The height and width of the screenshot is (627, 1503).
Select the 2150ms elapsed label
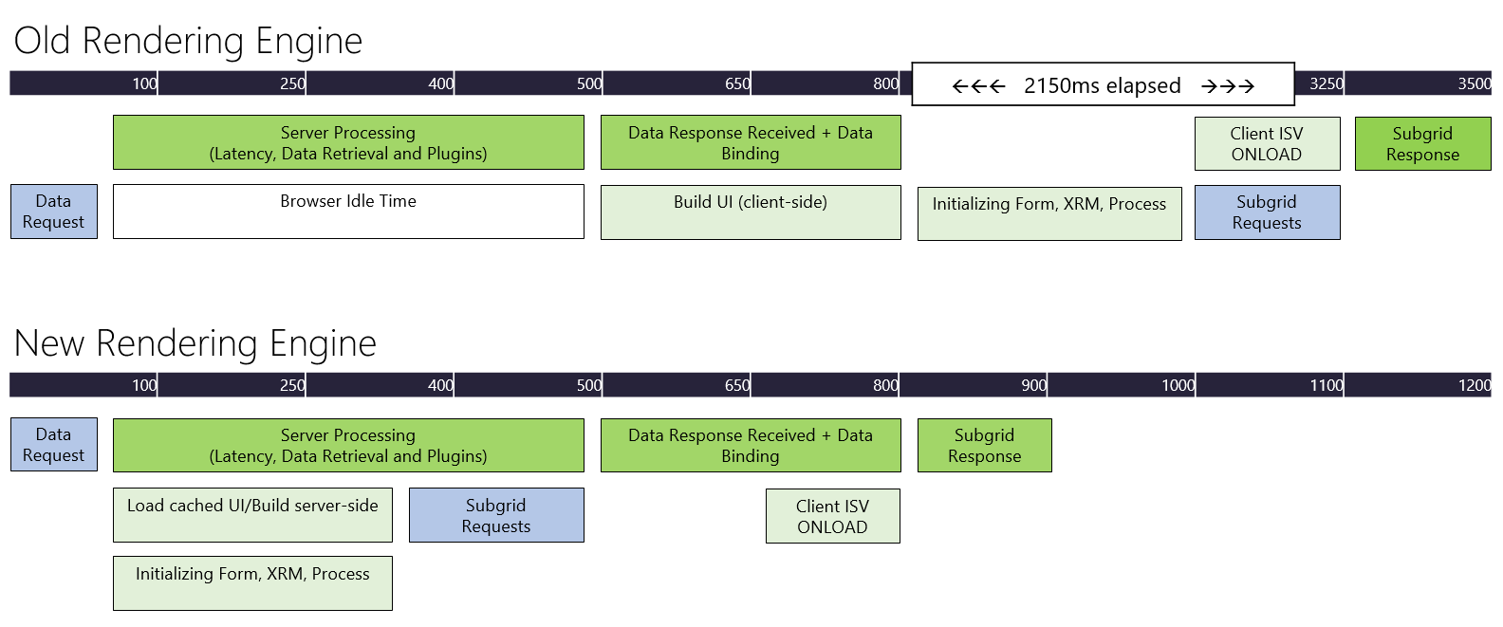pyautogui.click(x=1102, y=86)
